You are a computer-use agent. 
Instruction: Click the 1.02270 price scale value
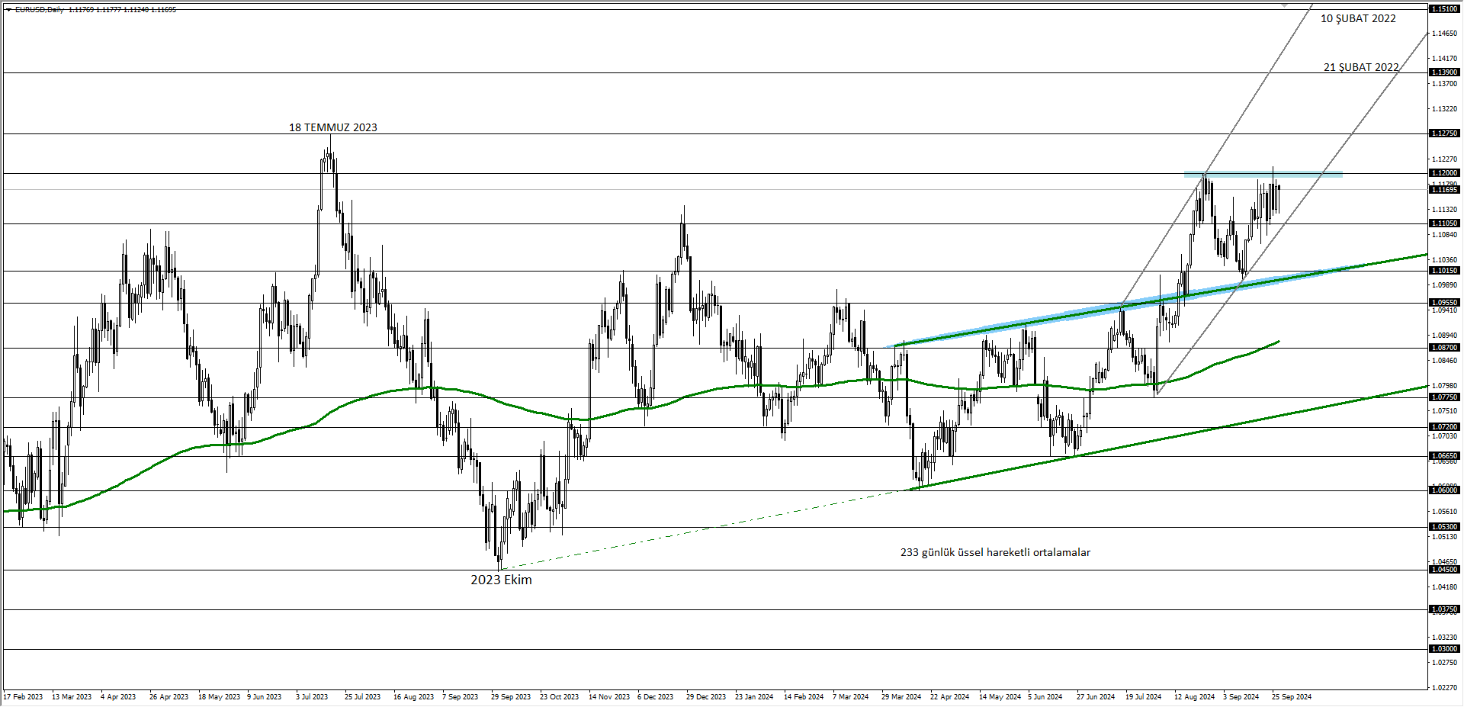tap(1445, 687)
